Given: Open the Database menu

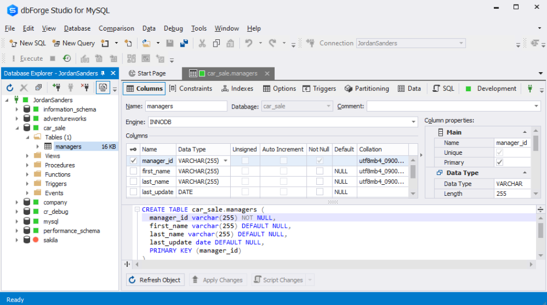Looking at the screenshot, I should point(77,28).
